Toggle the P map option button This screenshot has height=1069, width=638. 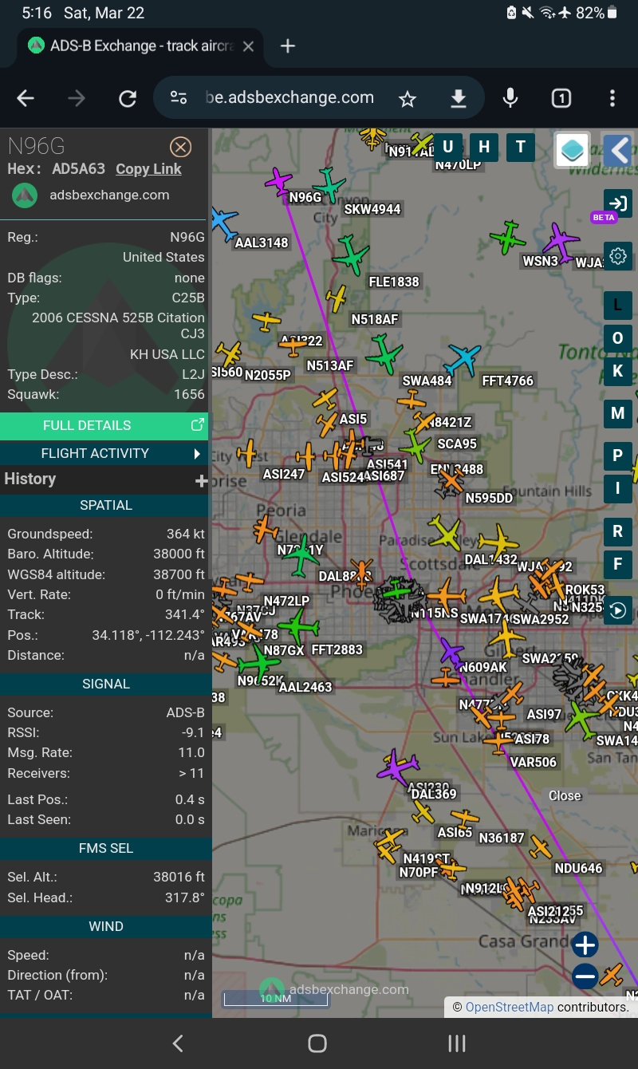click(617, 456)
